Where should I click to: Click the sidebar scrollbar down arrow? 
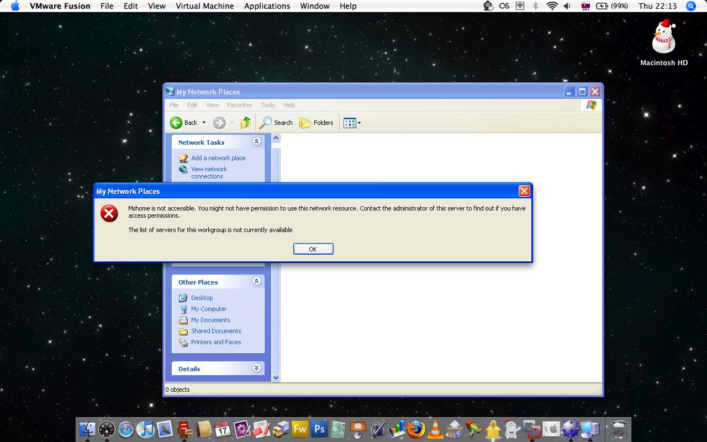pos(276,378)
